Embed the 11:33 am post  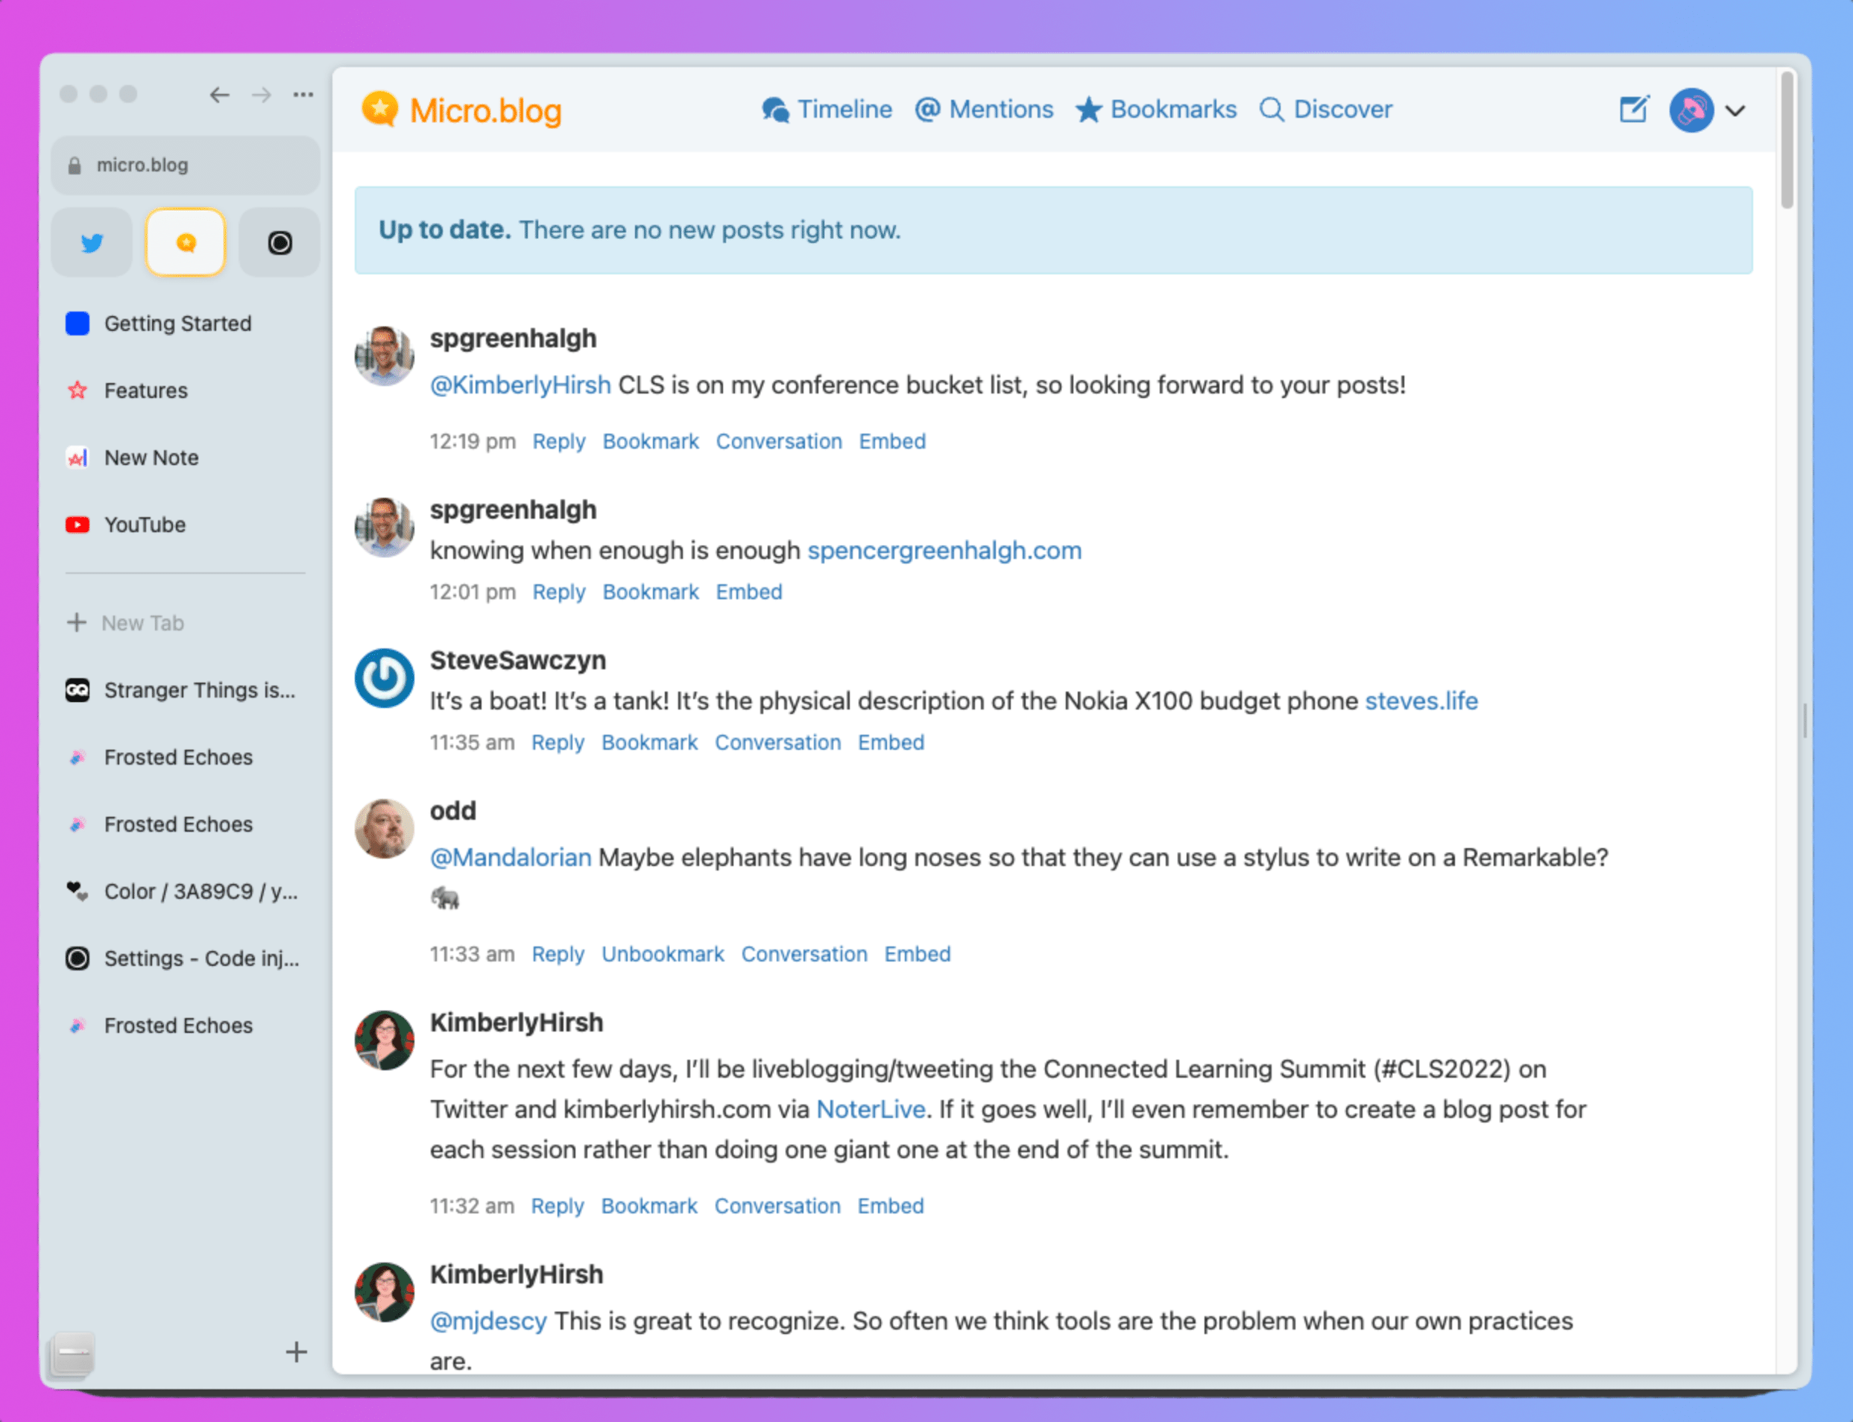point(918,954)
